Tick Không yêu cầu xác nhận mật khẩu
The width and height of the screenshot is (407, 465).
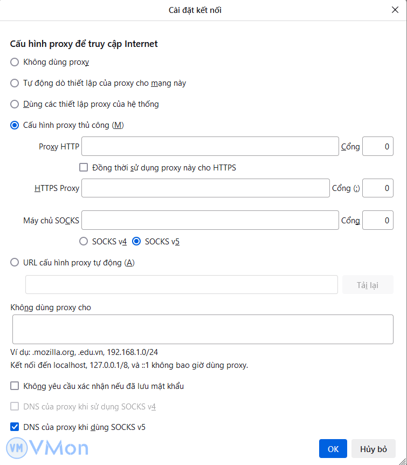click(15, 386)
